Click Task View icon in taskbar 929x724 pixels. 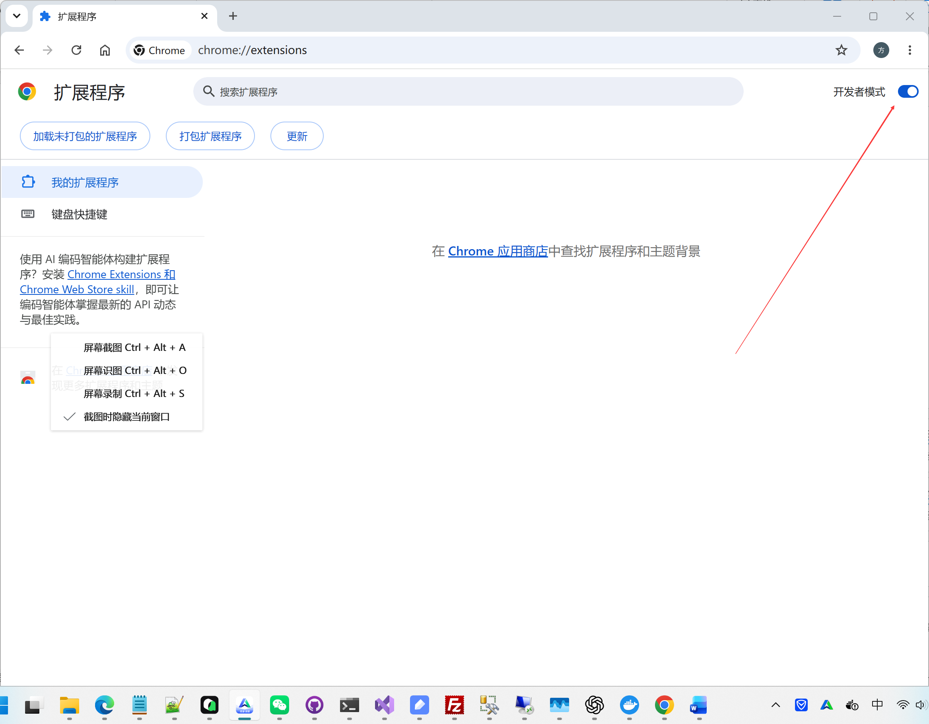coord(34,706)
